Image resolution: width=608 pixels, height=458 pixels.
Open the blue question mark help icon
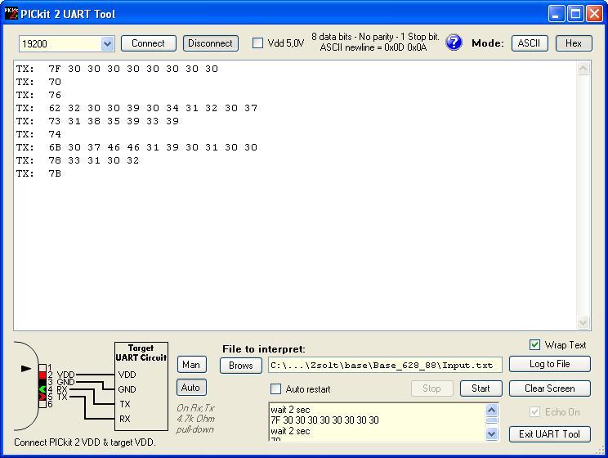coord(454,43)
